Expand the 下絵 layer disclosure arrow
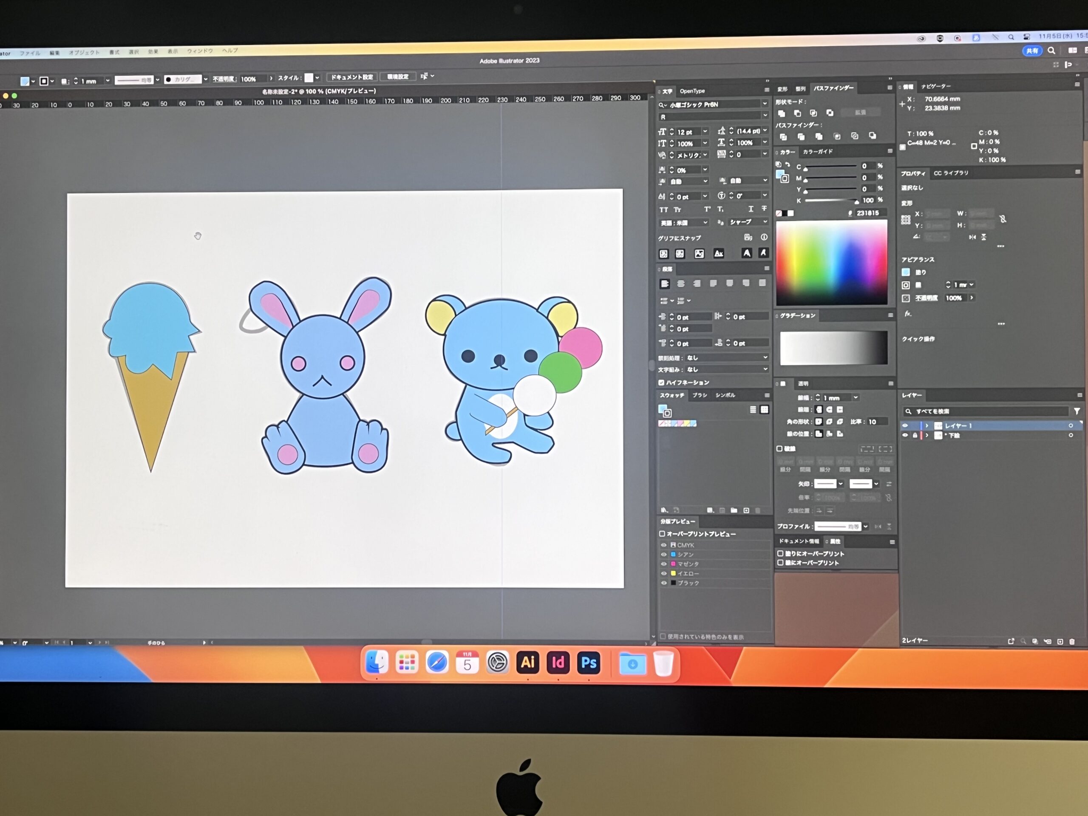This screenshot has width=1088, height=816. tap(927, 435)
